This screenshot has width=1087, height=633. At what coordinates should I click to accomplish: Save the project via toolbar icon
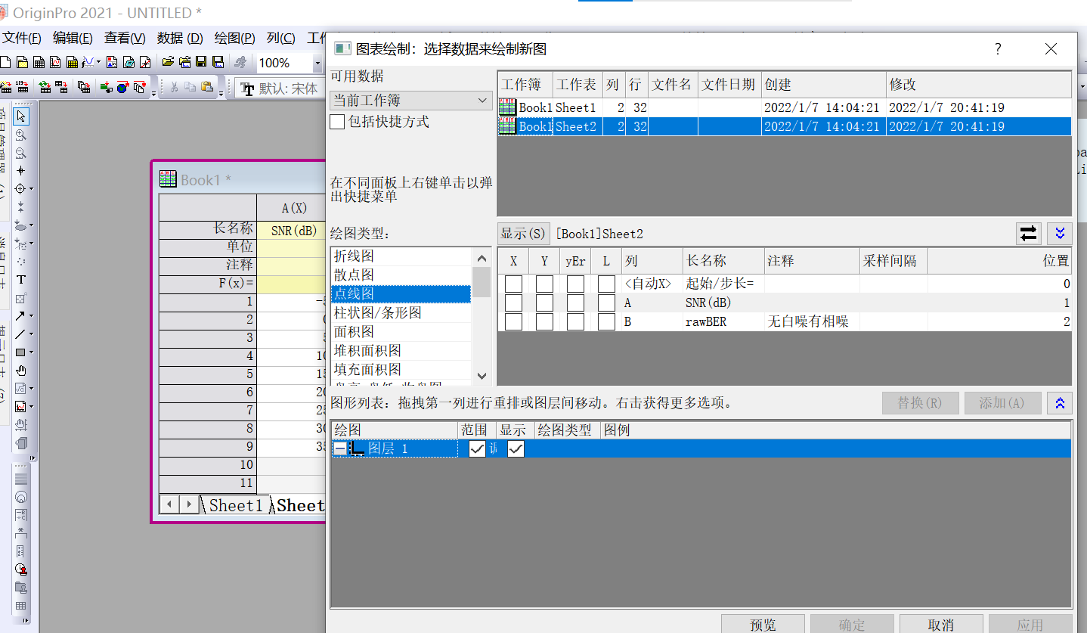tap(202, 63)
